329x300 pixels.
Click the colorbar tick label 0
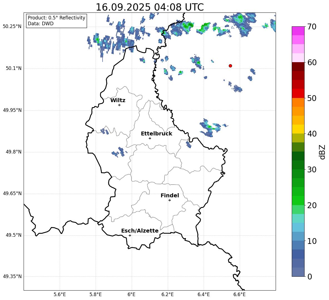tap(310, 276)
